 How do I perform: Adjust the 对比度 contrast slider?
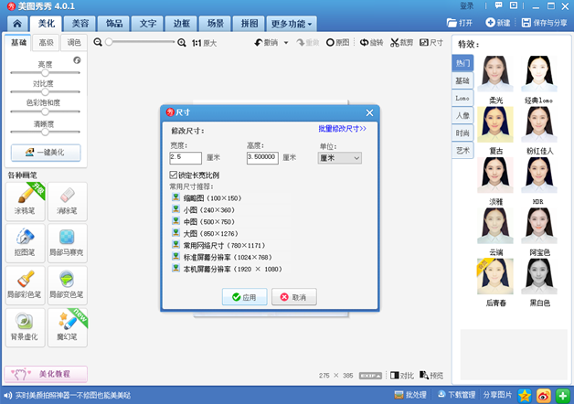click(x=45, y=91)
